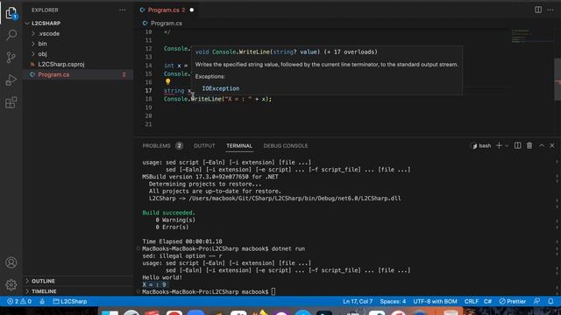This screenshot has width=561, height=315.
Task: Open the Search view icon
Action: click(11, 35)
